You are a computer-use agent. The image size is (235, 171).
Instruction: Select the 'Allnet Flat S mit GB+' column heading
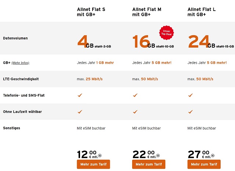click(x=91, y=12)
